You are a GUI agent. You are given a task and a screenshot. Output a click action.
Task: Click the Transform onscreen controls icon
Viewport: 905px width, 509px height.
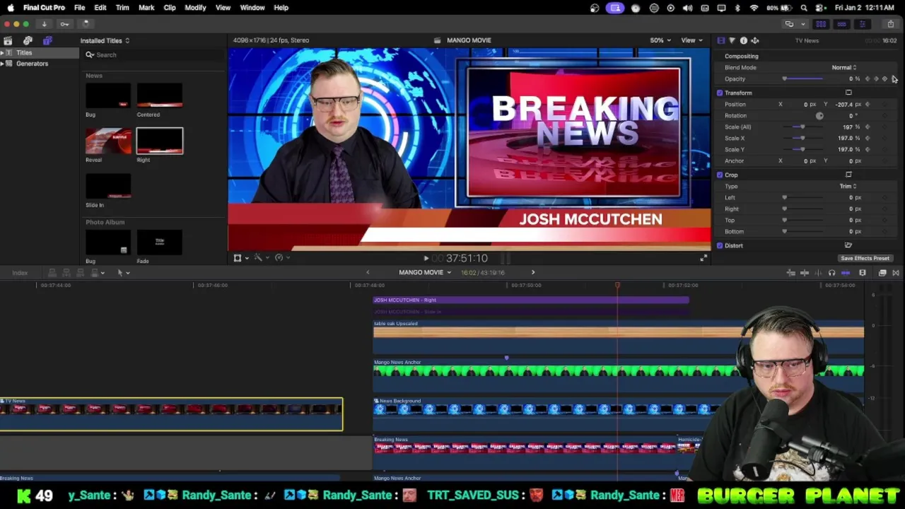point(848,93)
